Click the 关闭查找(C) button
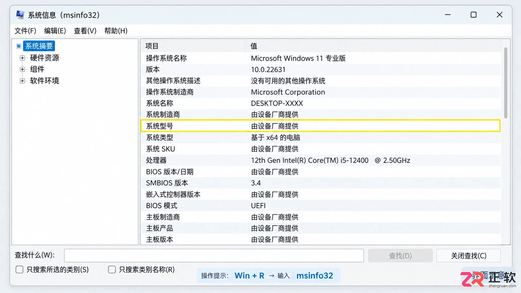 click(x=469, y=256)
